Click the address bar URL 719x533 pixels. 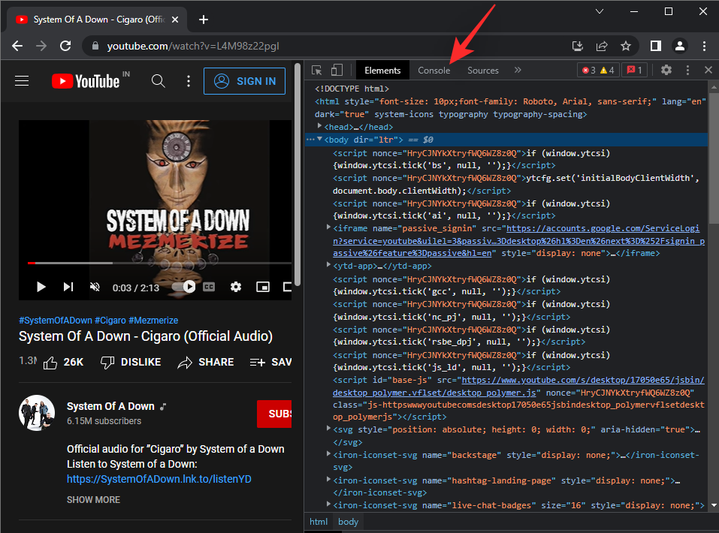point(193,47)
